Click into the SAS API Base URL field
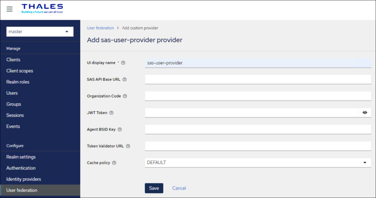Viewport: 376px width, 198px height. (258, 79)
